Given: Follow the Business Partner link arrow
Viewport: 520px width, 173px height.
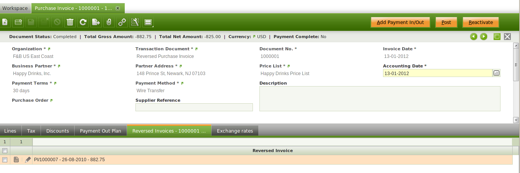Looking at the screenshot, I should point(59,66).
